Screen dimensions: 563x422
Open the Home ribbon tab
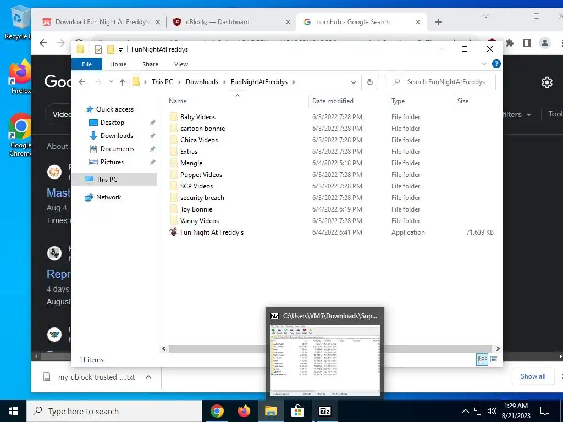click(x=118, y=64)
